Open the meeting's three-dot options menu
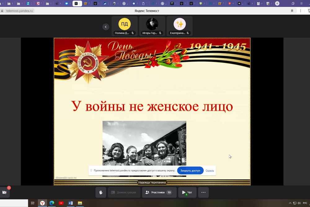 [203, 192]
